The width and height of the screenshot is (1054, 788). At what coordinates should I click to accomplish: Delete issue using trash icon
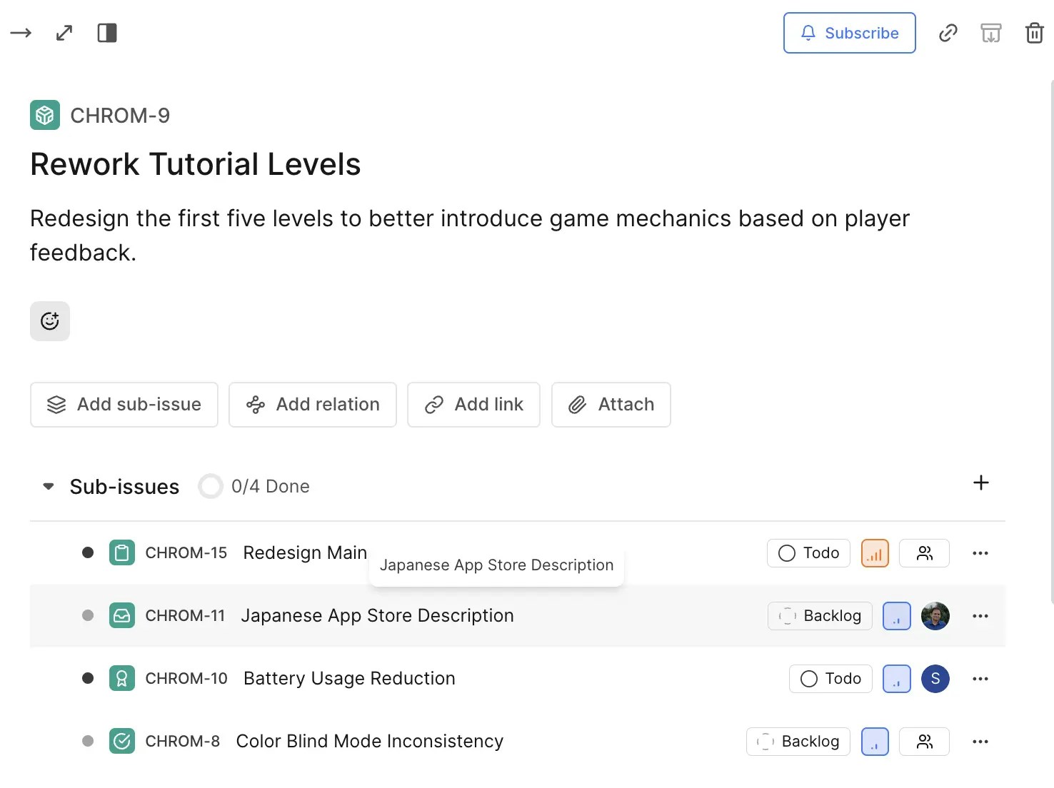[x=1034, y=33]
